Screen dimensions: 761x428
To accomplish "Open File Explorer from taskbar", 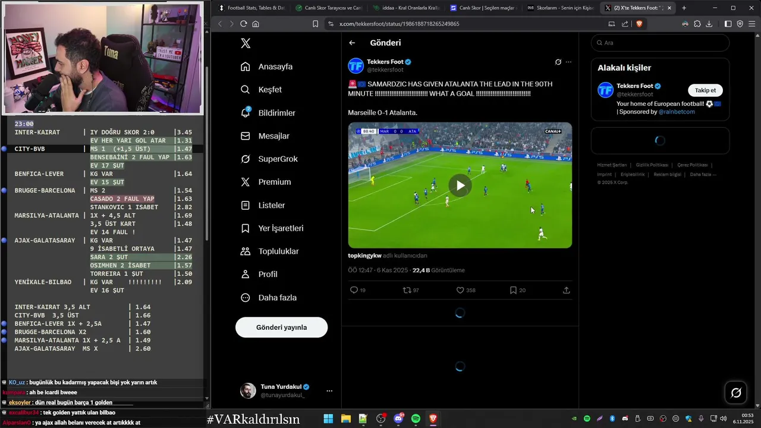I will 345,419.
